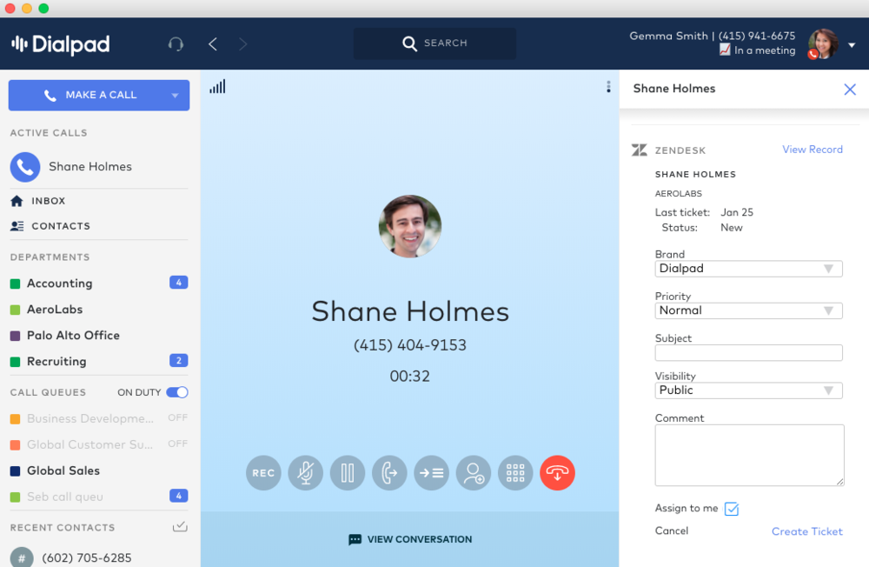The image size is (869, 567).
Task: Open the headset audio settings icon
Action: click(176, 43)
